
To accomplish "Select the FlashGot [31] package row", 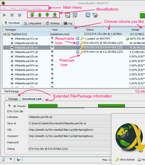I will [x=74, y=34].
